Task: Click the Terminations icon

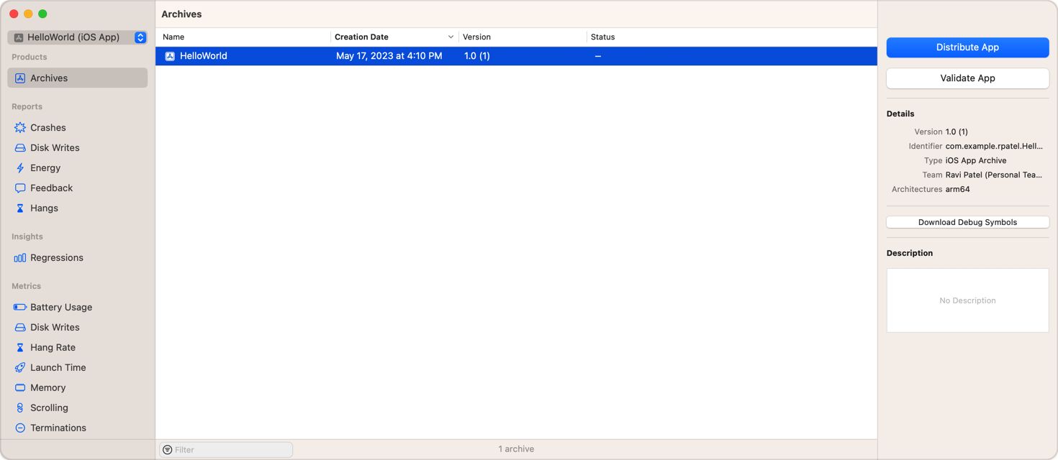Action: click(20, 428)
